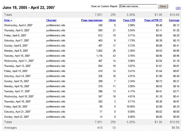Sort by the Page eCPM column header

pyautogui.click(x=153, y=20)
